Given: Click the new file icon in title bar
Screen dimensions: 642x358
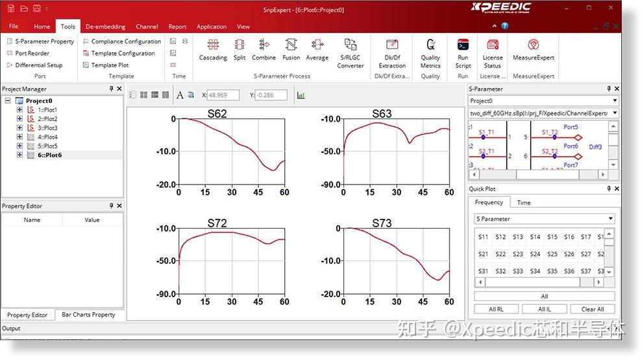Looking at the screenshot, I should click(x=11, y=8).
